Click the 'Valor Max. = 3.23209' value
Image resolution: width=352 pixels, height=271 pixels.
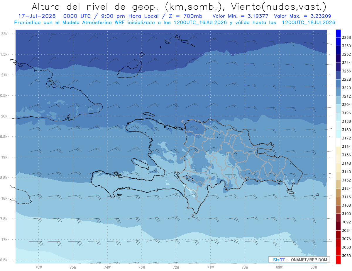pos(303,16)
